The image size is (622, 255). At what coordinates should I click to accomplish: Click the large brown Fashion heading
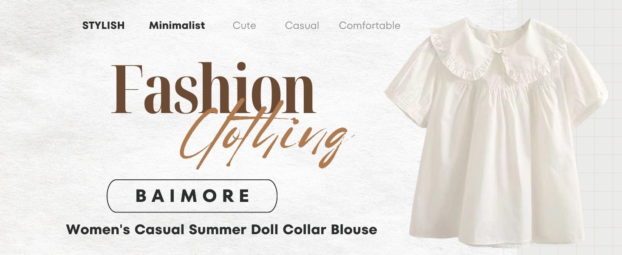[x=213, y=88]
